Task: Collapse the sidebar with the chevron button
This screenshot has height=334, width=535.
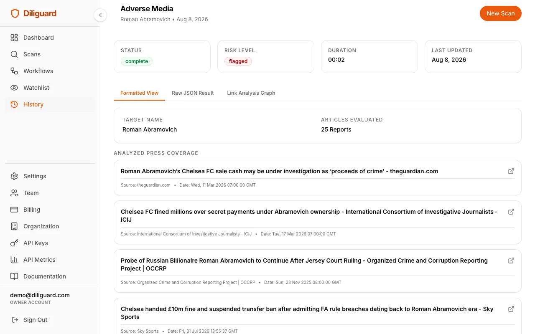Action: click(100, 15)
